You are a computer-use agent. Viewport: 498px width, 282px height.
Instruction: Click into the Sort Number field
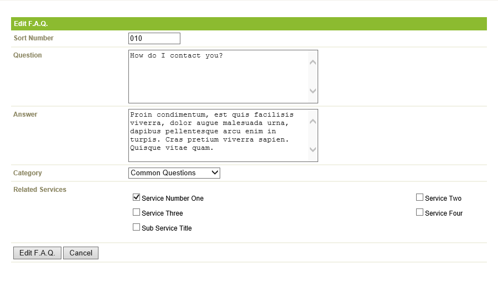coord(154,38)
